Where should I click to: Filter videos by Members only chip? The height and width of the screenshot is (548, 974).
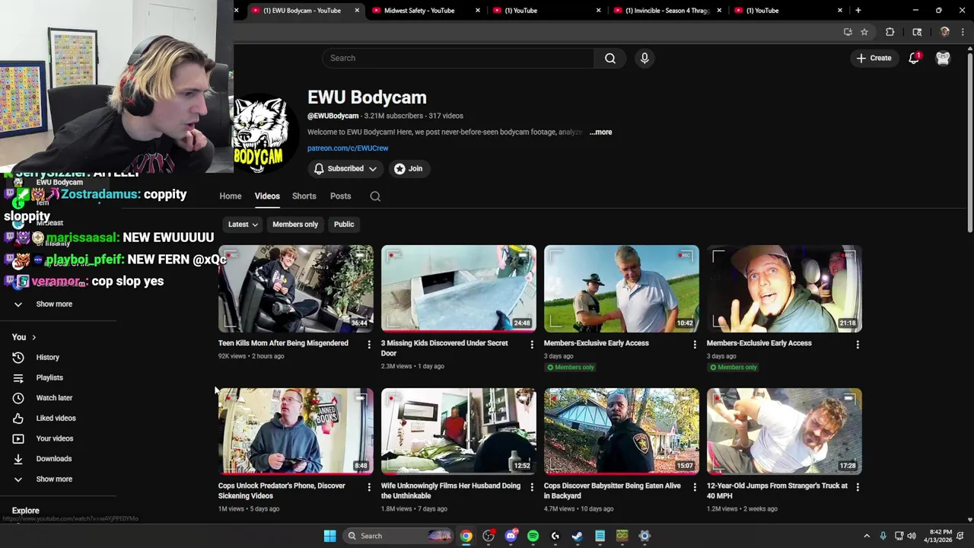tap(295, 225)
